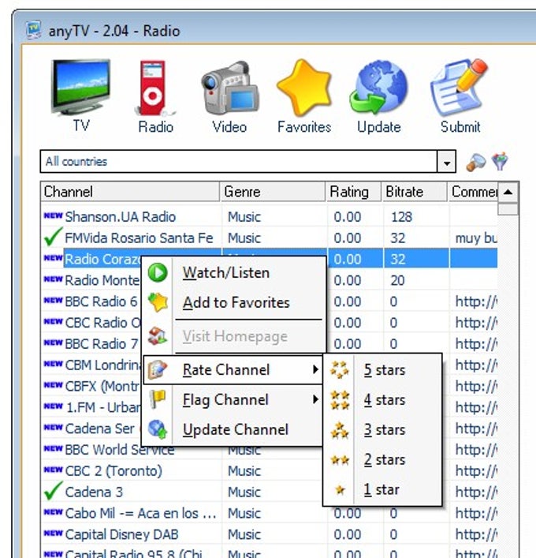Choose Watch/Listen from the context menu
536x558 pixels.
coord(234,273)
